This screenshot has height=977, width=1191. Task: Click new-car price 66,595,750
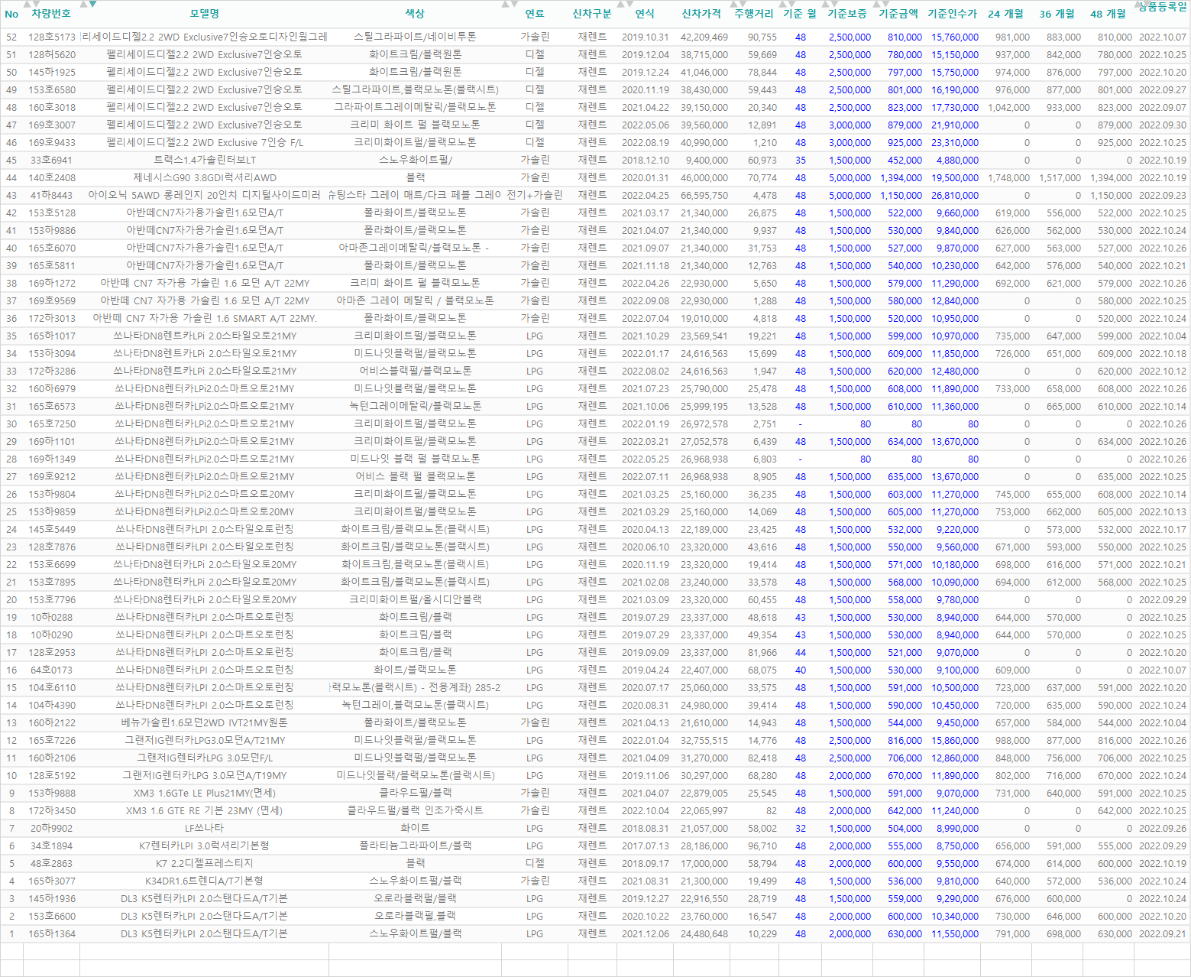coord(704,196)
